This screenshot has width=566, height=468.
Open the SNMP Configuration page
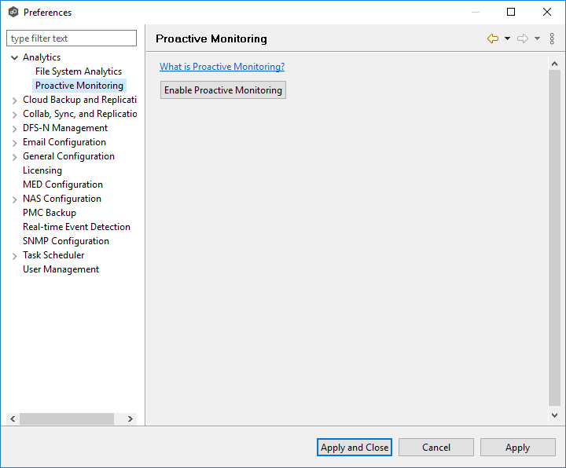66,241
